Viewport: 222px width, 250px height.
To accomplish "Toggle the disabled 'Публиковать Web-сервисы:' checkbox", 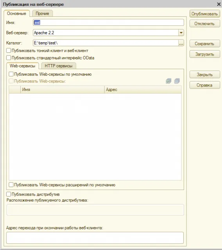I will tap(11, 81).
